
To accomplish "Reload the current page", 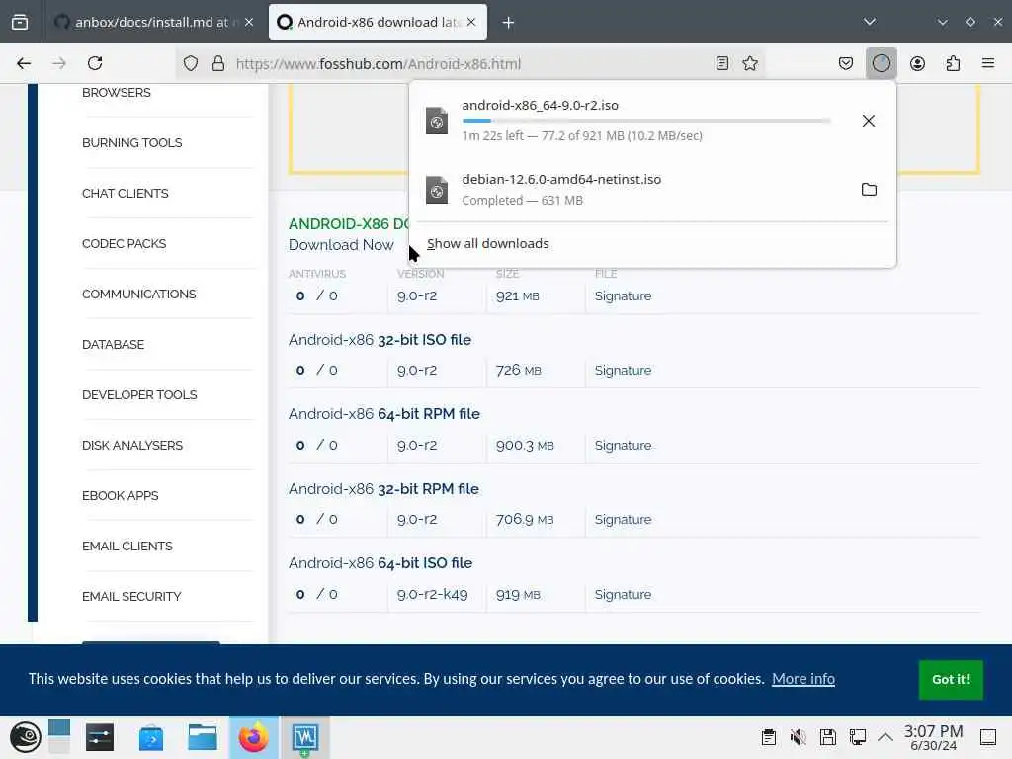I will (x=95, y=63).
